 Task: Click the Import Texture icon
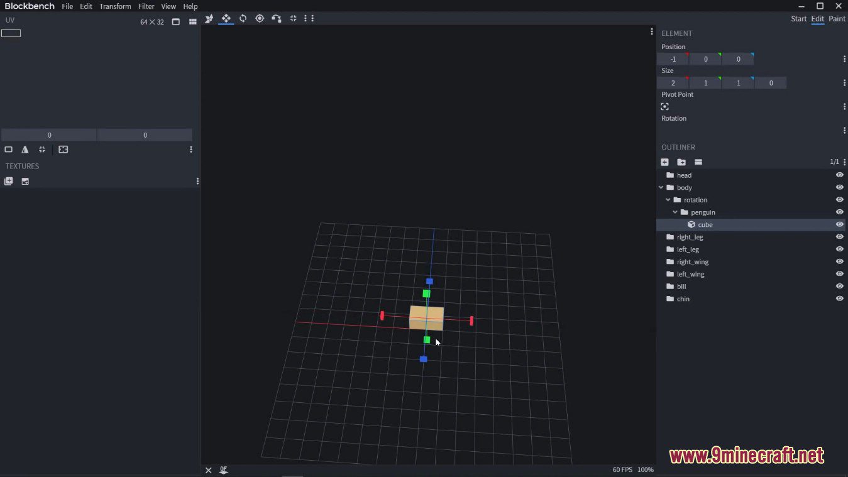(x=25, y=181)
